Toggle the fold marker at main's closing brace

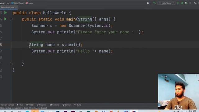point(11,64)
